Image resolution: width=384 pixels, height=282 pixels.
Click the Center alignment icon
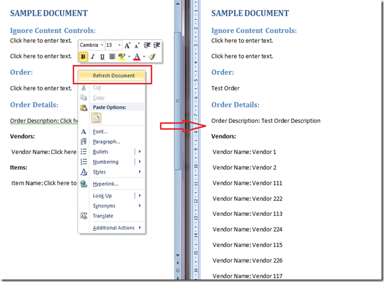(x=112, y=57)
